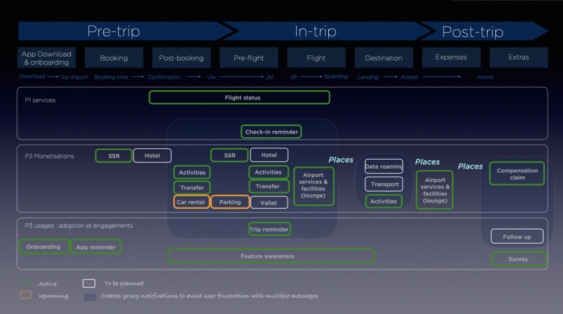Click the orange Upcoming legend swatch

(25, 295)
